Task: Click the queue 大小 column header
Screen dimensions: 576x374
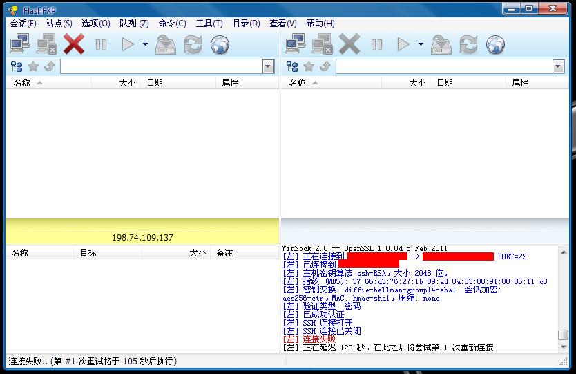Action: click(176, 252)
